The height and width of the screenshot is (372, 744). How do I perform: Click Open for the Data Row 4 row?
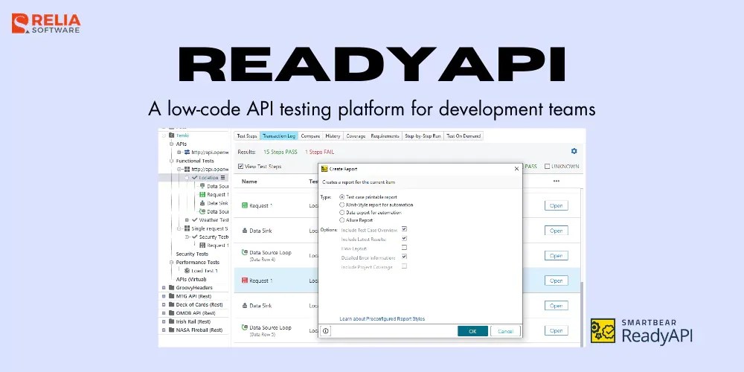click(556, 255)
